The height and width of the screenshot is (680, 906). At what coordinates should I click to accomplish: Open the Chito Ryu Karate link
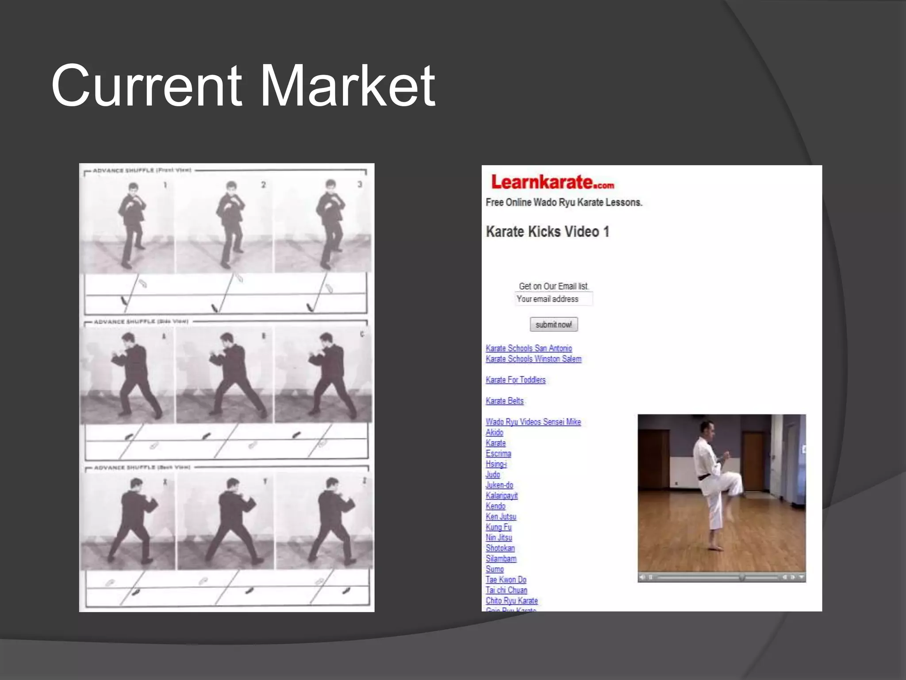512,601
